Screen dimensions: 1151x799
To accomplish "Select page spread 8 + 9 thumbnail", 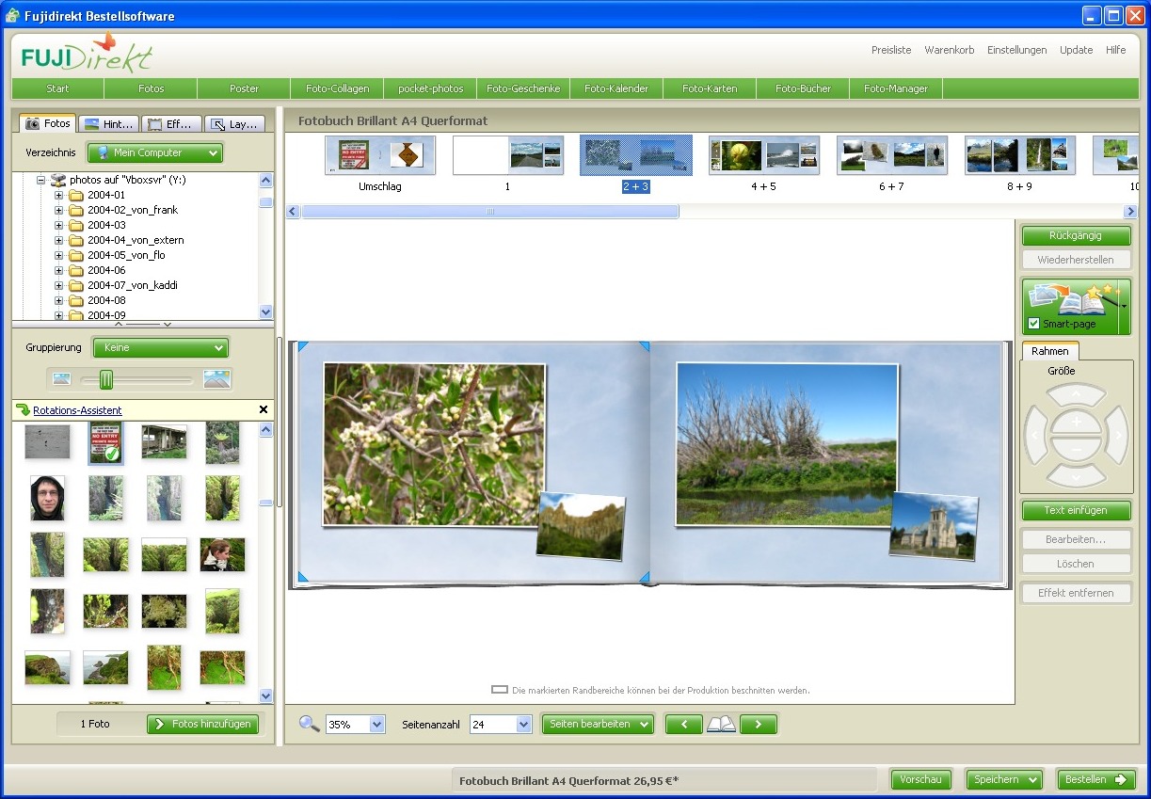I will point(1019,155).
